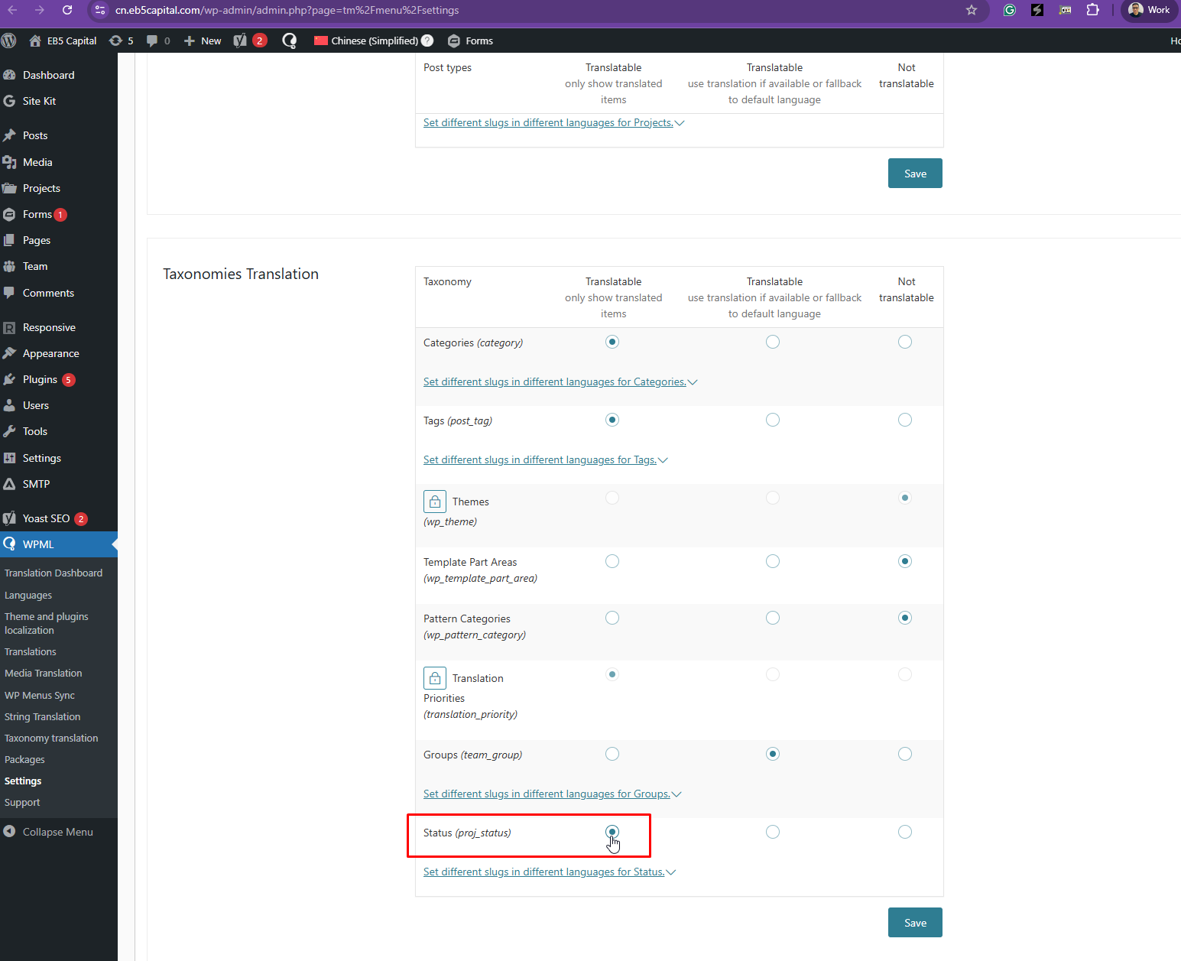Image resolution: width=1181 pixels, height=961 pixels.
Task: Click the WPML icon in top admin bar
Action: (x=289, y=41)
